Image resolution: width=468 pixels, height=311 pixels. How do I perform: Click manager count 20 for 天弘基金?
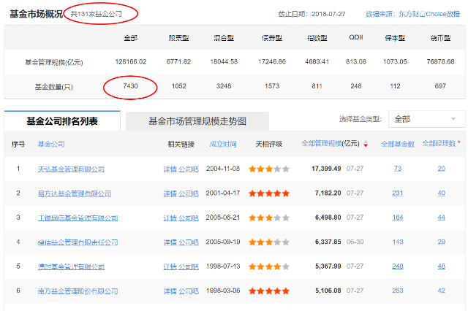pyautogui.click(x=442, y=169)
